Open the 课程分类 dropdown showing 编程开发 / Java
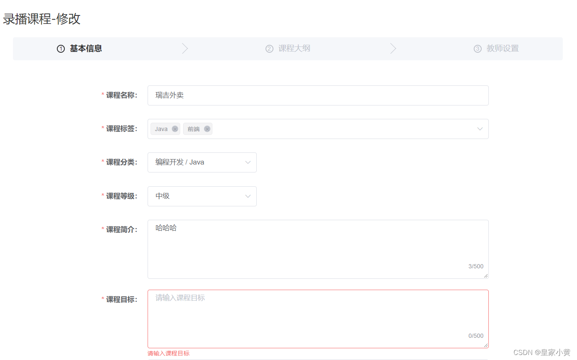 click(202, 162)
